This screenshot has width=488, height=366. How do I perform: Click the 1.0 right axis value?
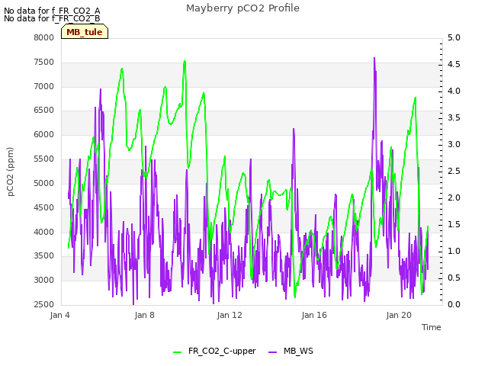[x=454, y=251]
